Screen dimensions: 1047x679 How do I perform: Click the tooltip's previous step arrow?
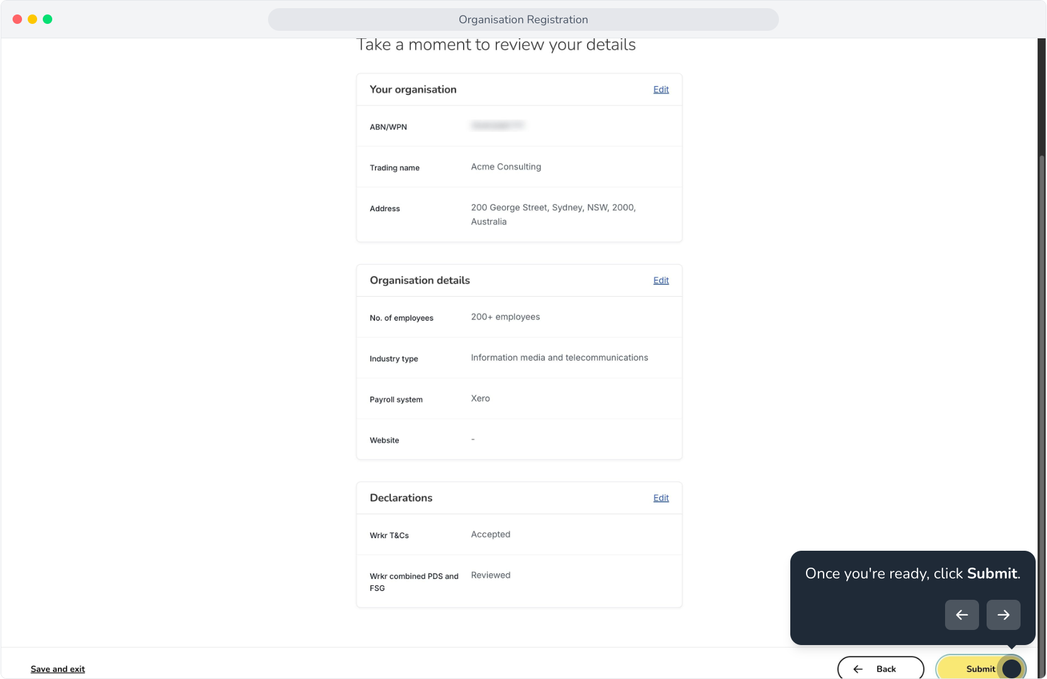pyautogui.click(x=961, y=615)
